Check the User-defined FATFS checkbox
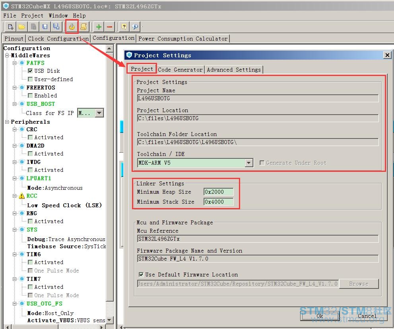The width and height of the screenshot is (394, 329). 30,79
